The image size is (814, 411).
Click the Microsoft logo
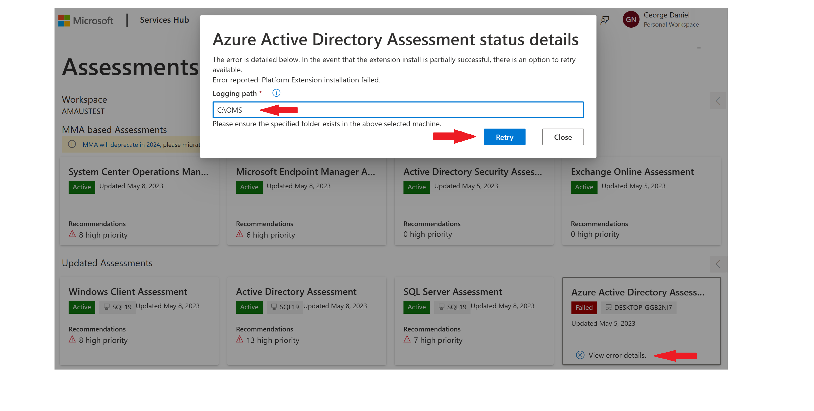86,21
